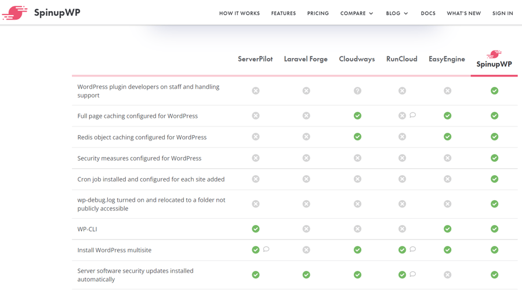Click Laravel Forge check icon in security updates row
The image size is (522, 290).
[x=306, y=275]
